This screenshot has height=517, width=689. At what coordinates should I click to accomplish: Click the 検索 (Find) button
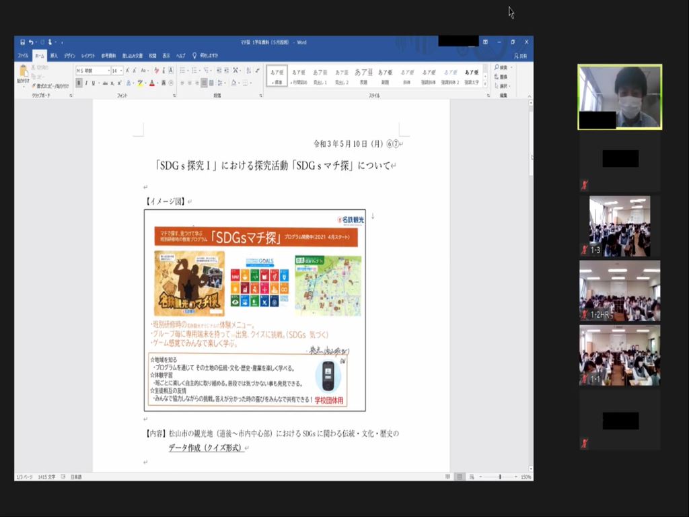click(x=501, y=67)
